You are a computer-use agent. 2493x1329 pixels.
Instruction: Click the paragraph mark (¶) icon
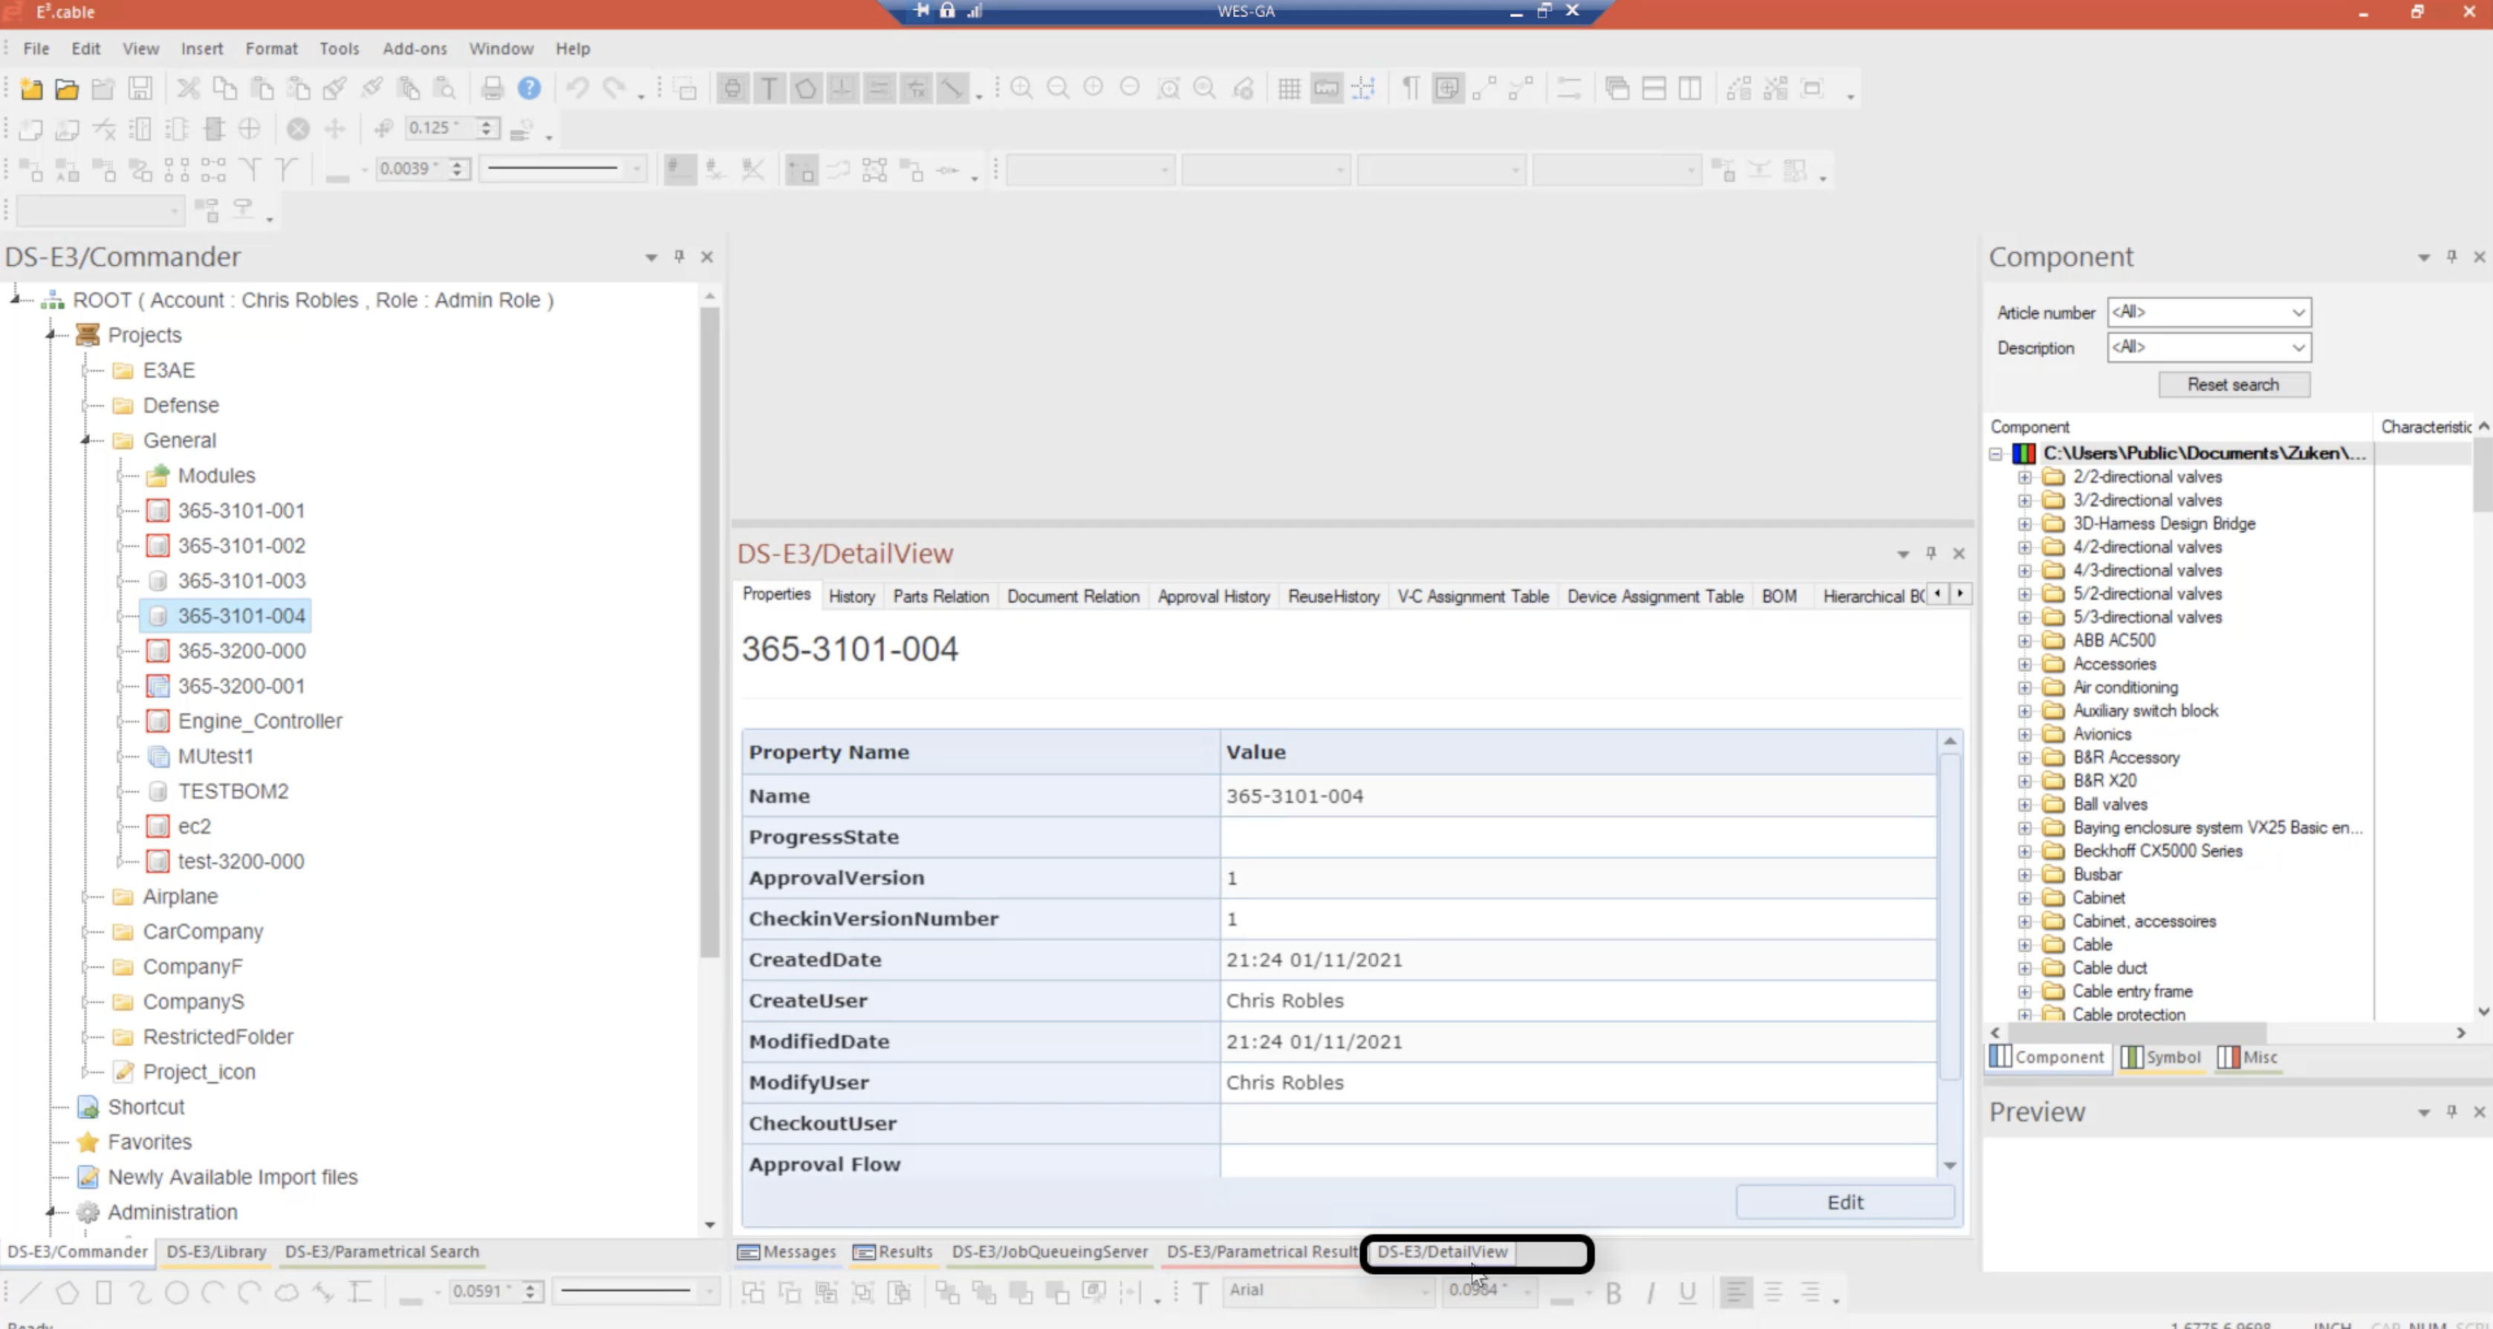(x=1411, y=89)
